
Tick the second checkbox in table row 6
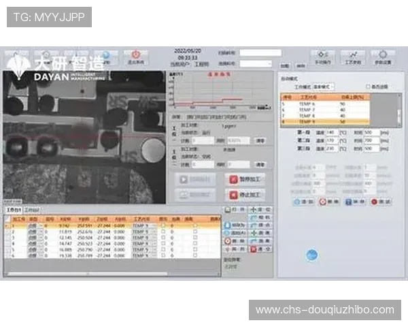pyautogui.click(x=195, y=255)
